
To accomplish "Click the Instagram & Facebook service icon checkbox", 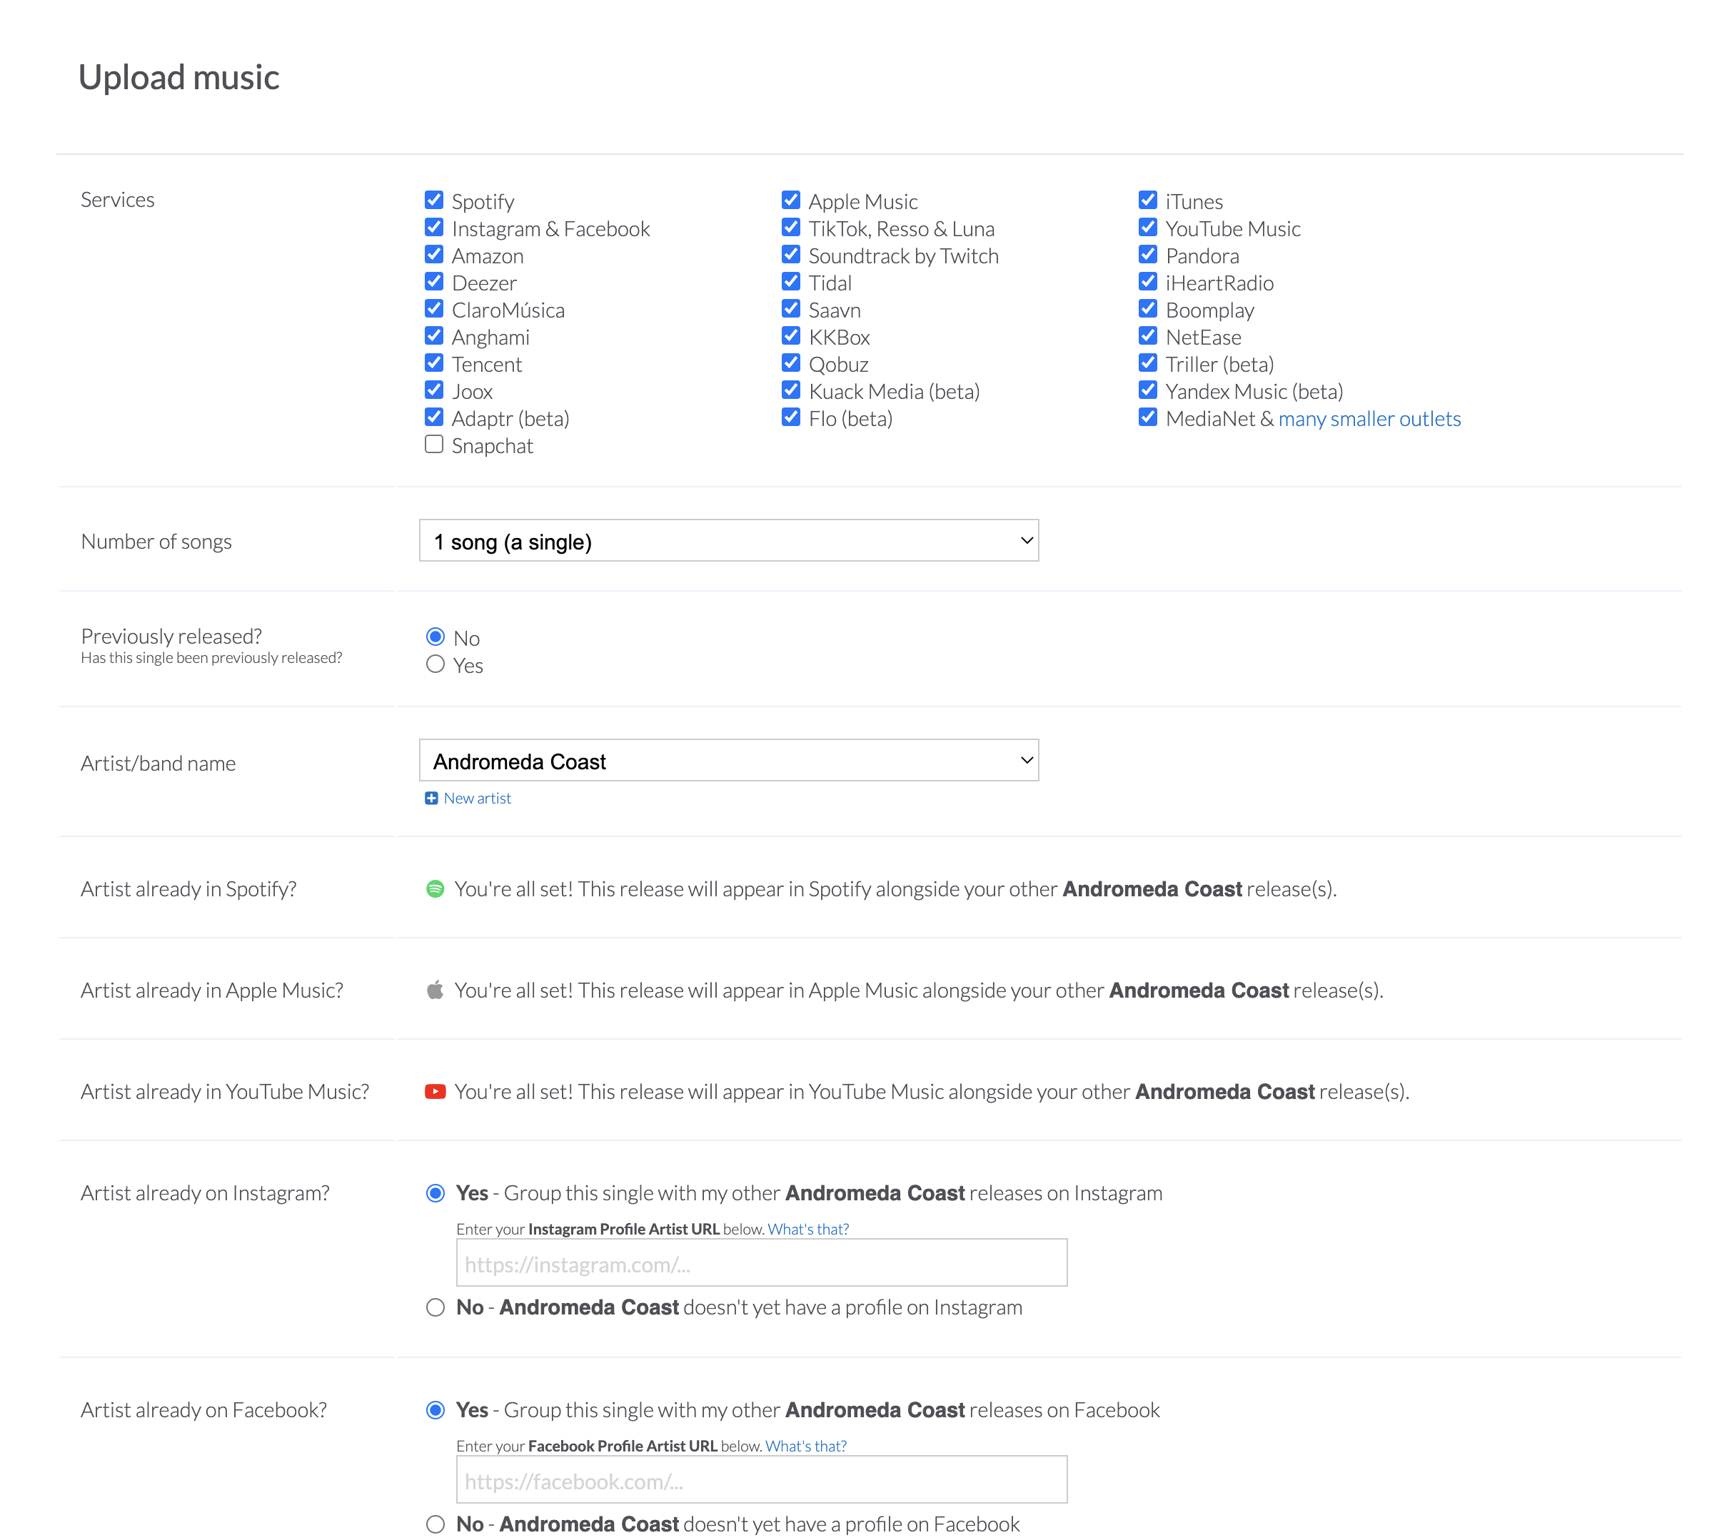I will click(x=433, y=228).
